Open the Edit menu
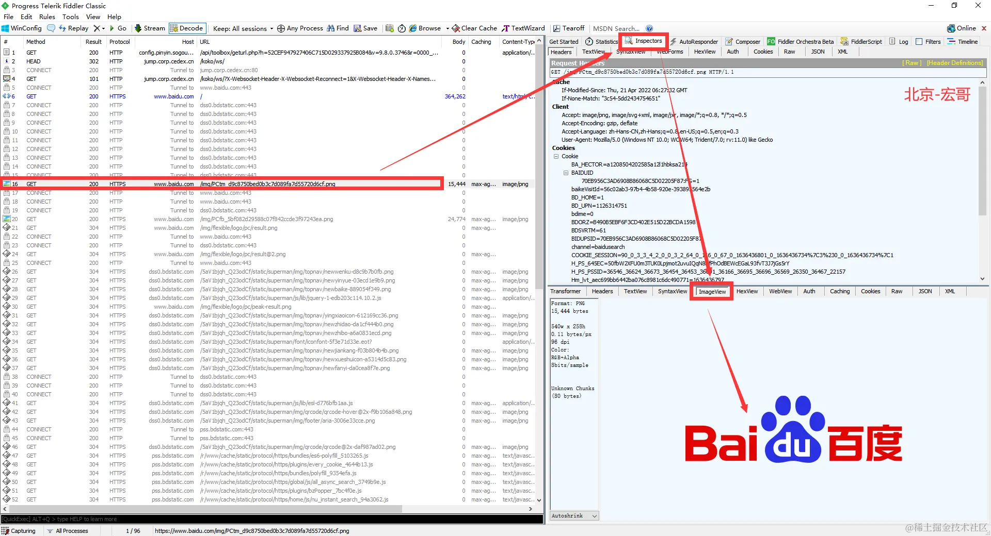Image resolution: width=991 pixels, height=536 pixels. pyautogui.click(x=26, y=16)
